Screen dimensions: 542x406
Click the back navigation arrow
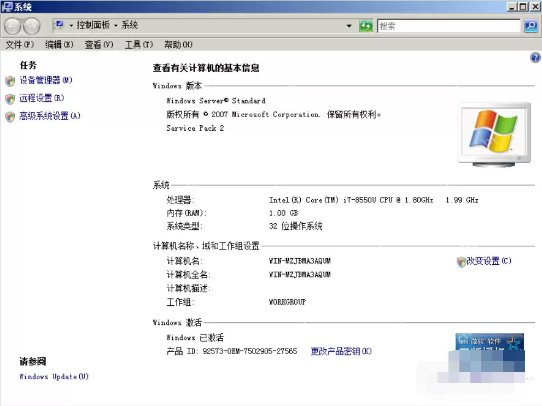12,26
